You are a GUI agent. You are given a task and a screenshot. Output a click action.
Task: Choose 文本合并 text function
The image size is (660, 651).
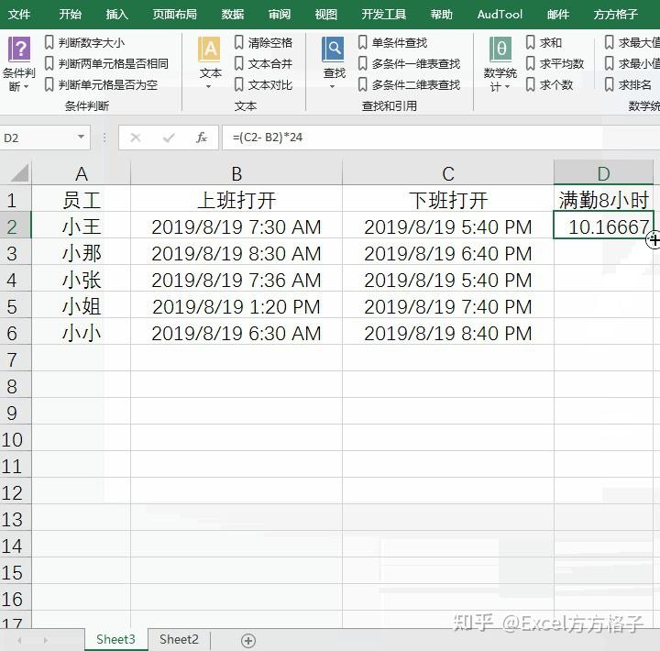click(x=263, y=63)
